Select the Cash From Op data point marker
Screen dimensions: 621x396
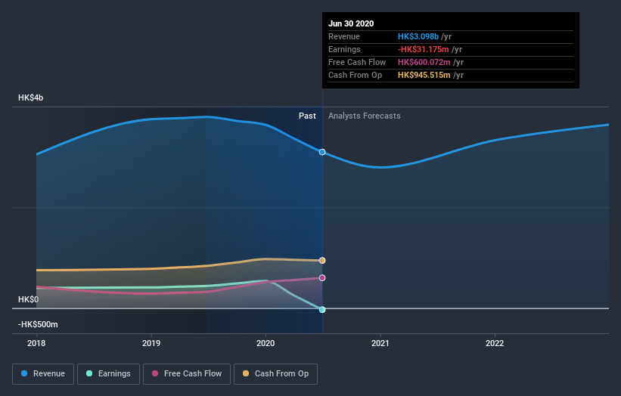(322, 260)
